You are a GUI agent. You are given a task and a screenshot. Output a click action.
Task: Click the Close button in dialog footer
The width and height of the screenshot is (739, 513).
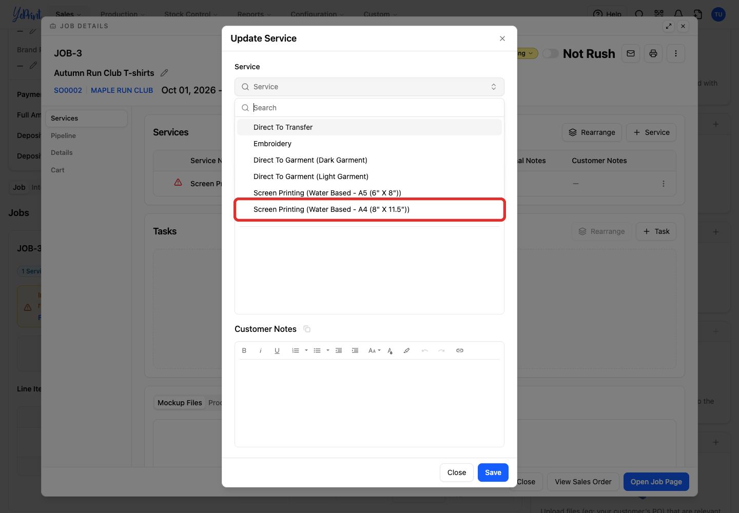tap(457, 472)
